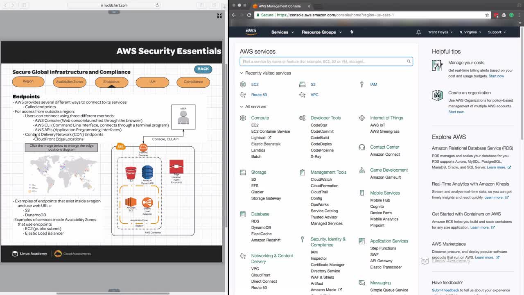This screenshot has width=524, height=295.
Task: Click the Contact Center headset icon
Action: tap(361, 147)
